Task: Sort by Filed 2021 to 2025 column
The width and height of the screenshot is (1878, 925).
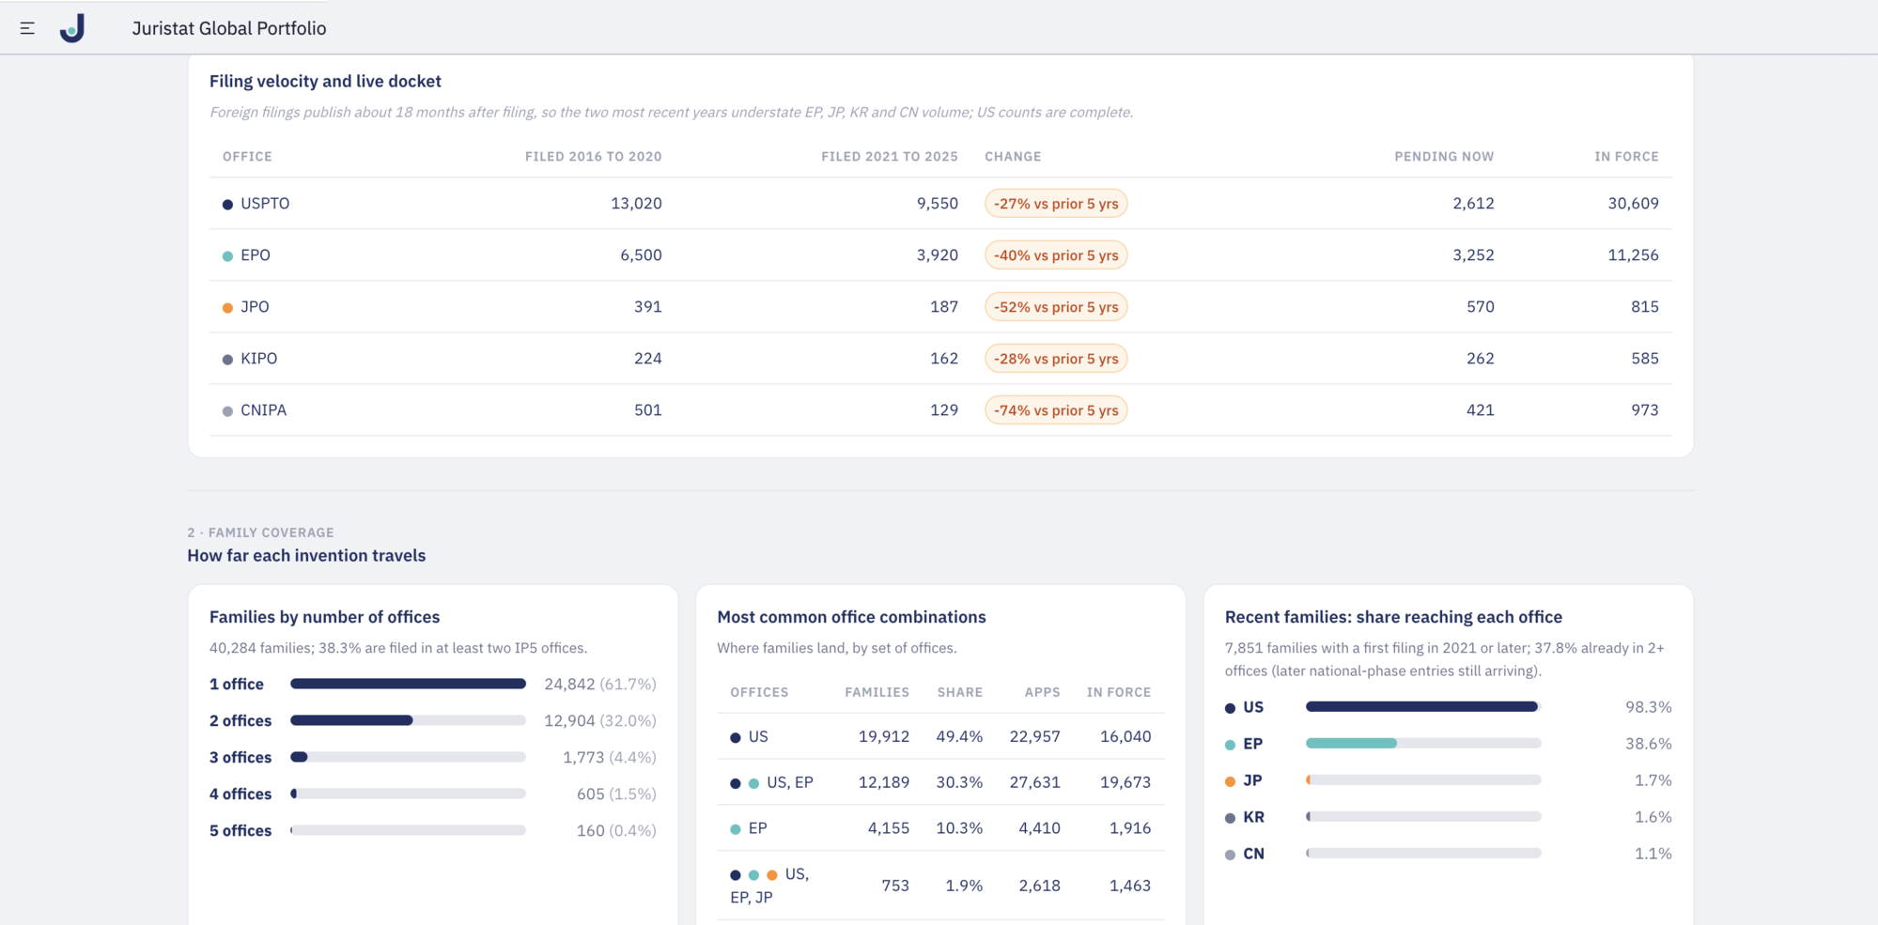Action: click(889, 157)
